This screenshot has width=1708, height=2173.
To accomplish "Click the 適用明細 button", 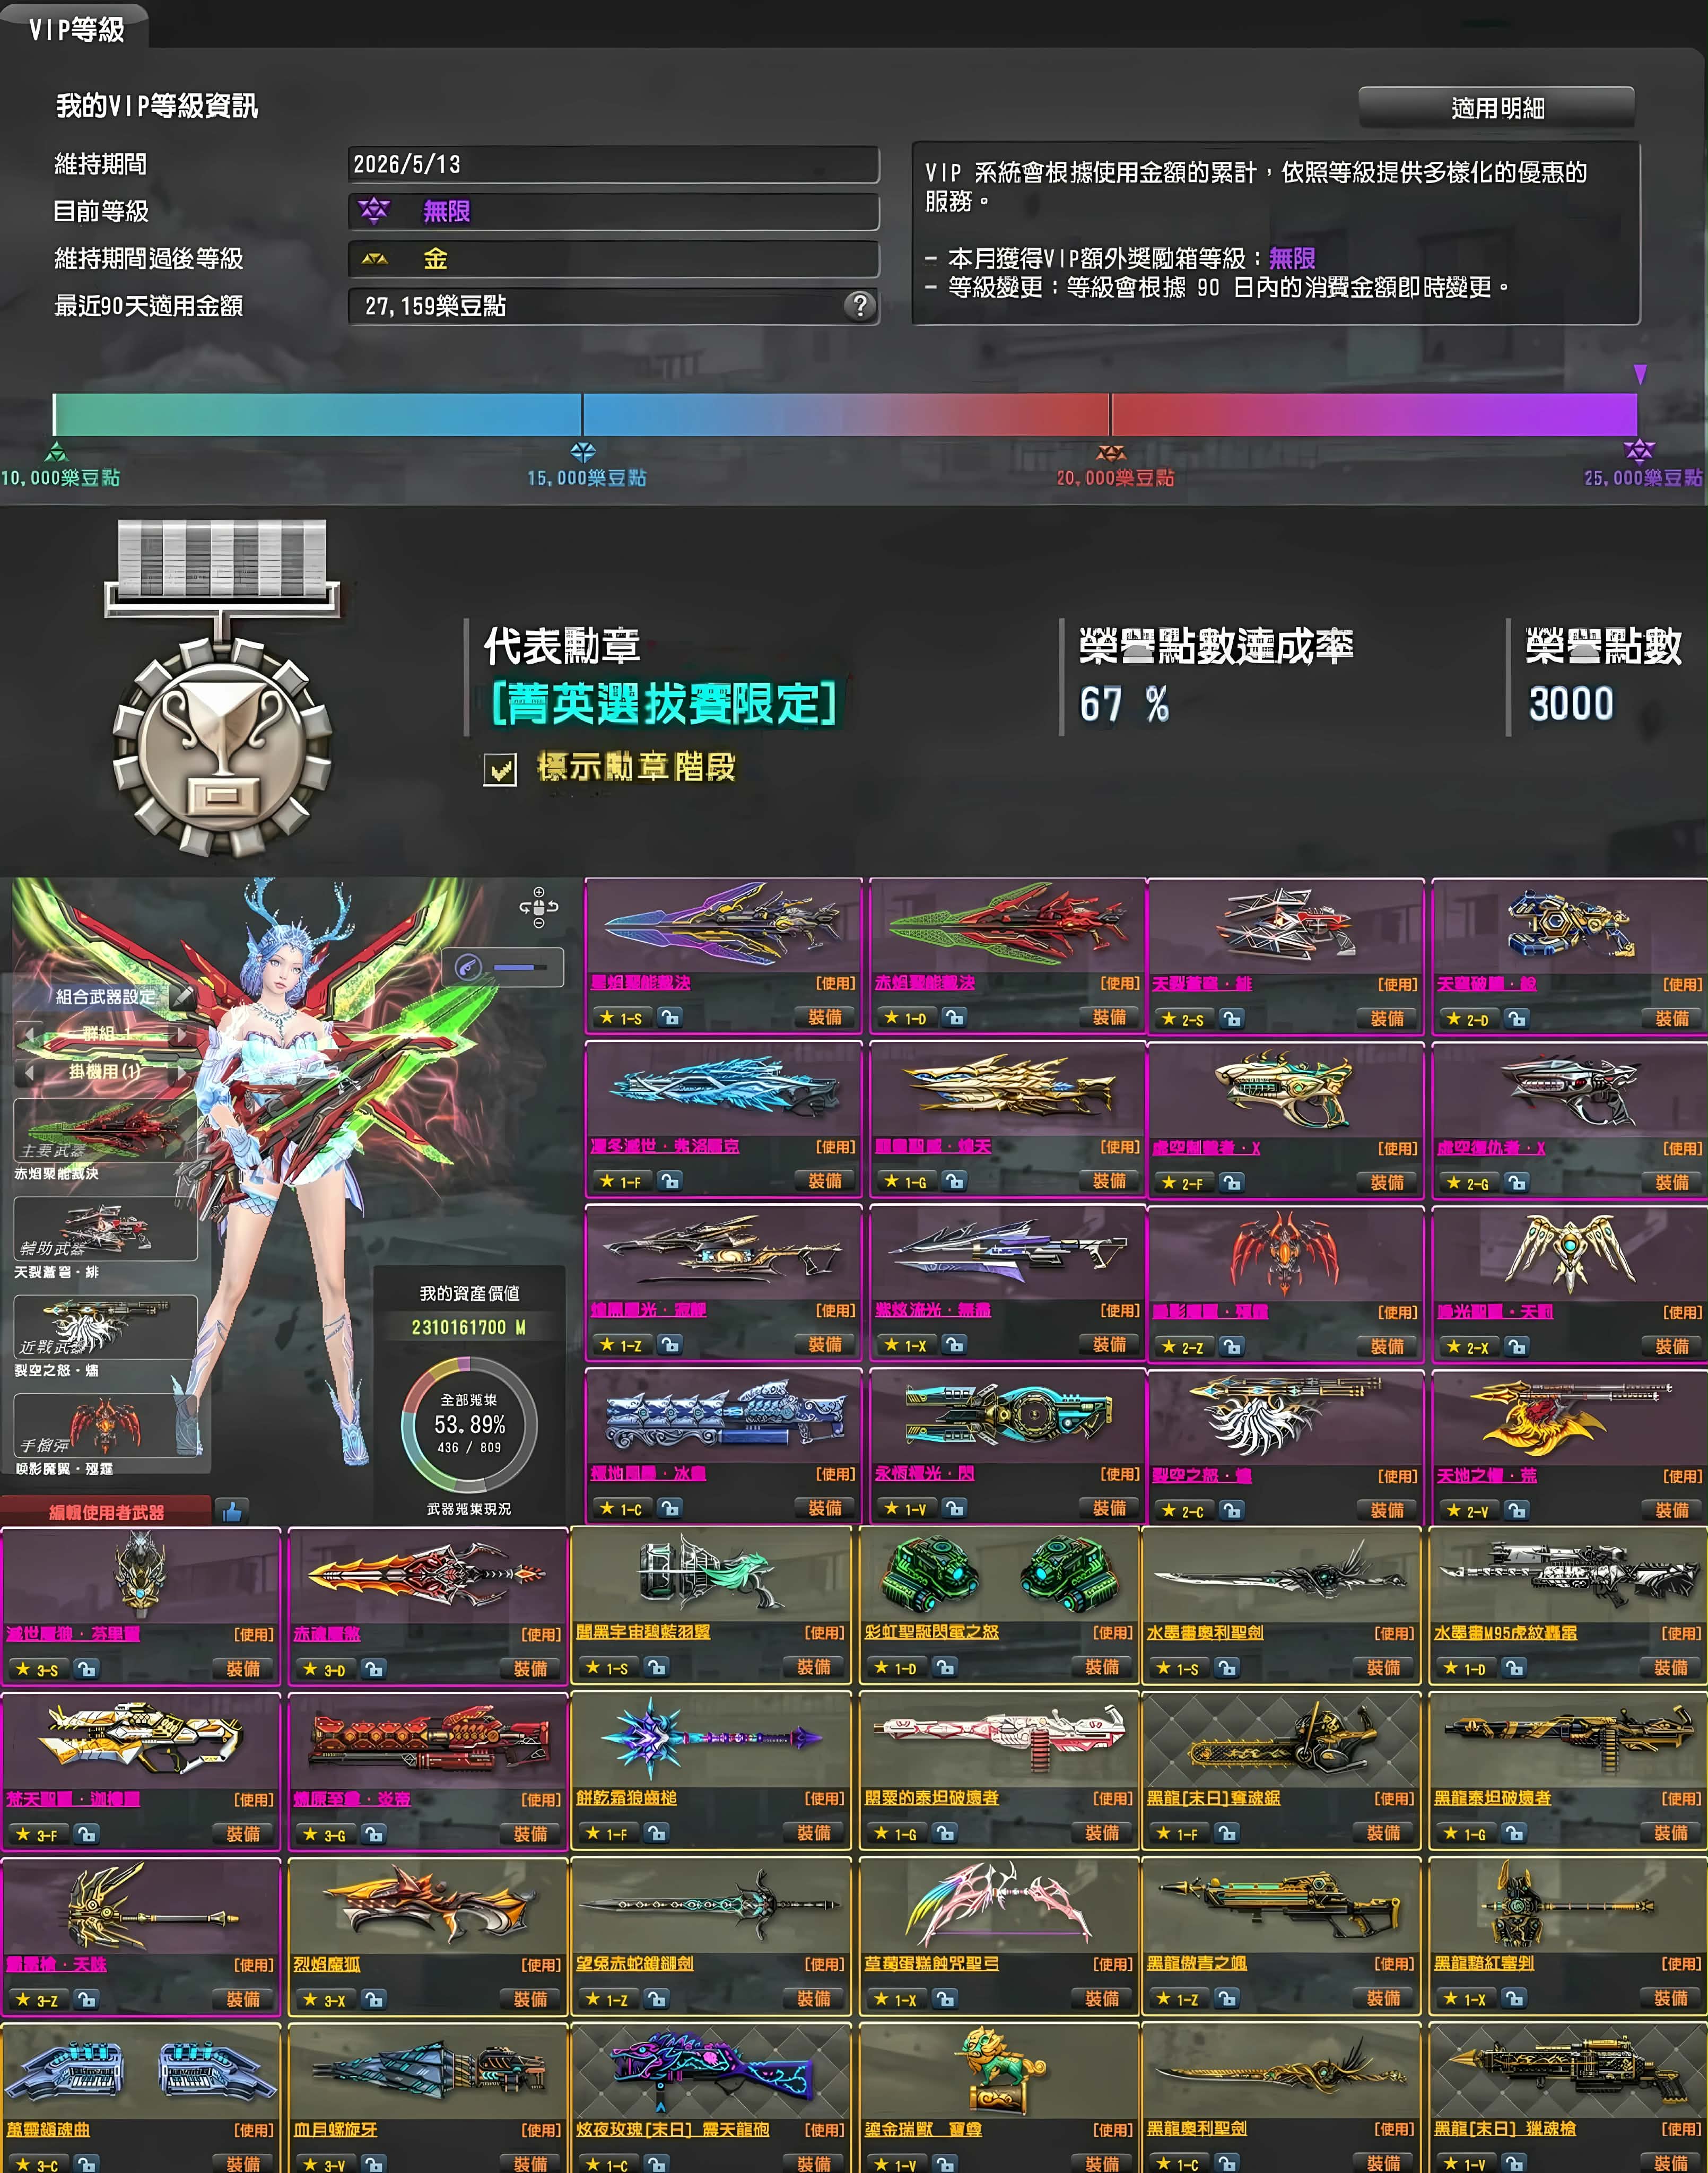I will pyautogui.click(x=1496, y=107).
